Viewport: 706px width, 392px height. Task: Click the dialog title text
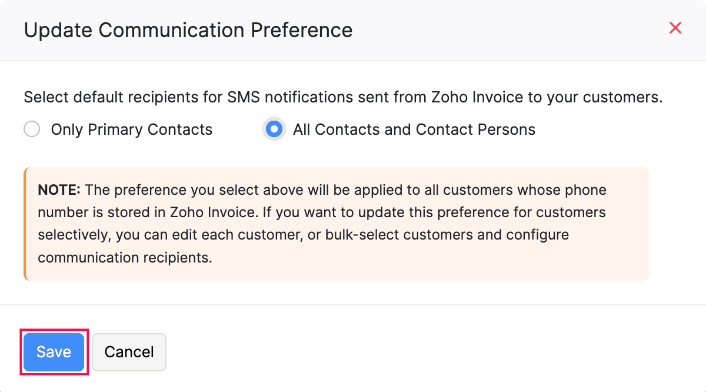(188, 30)
